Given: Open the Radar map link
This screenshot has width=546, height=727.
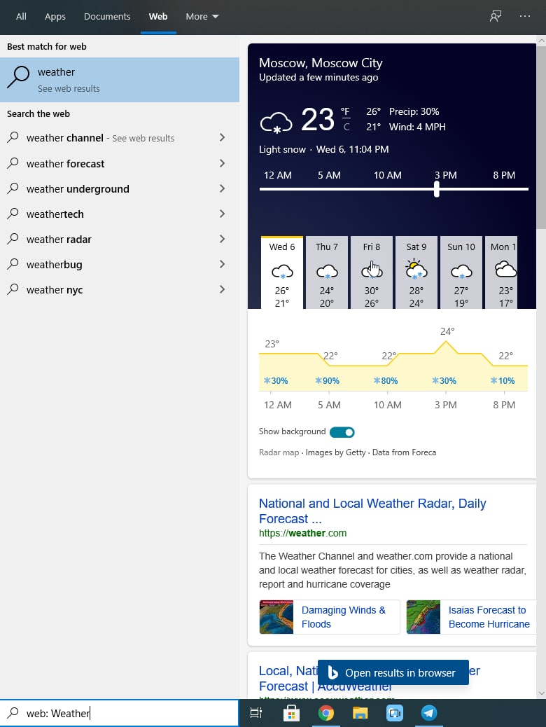Looking at the screenshot, I should coord(279,452).
